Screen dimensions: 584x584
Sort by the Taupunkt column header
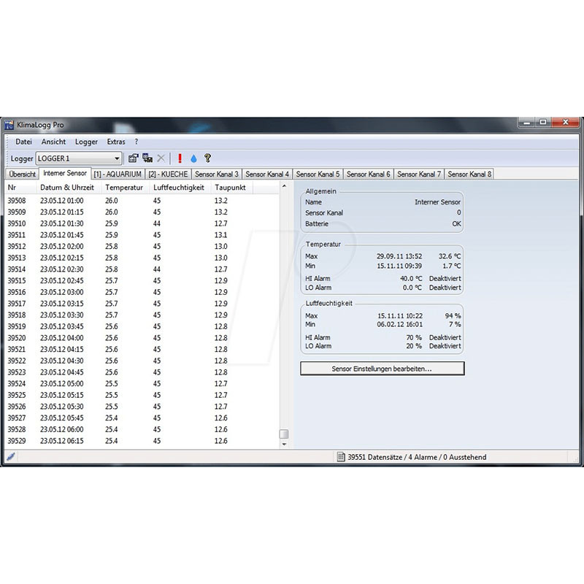(x=231, y=188)
